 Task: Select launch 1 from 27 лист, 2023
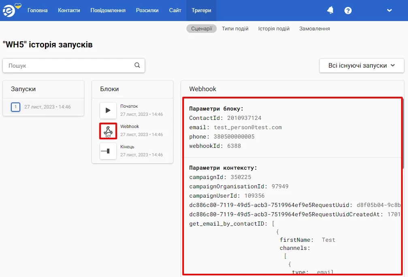click(43, 107)
